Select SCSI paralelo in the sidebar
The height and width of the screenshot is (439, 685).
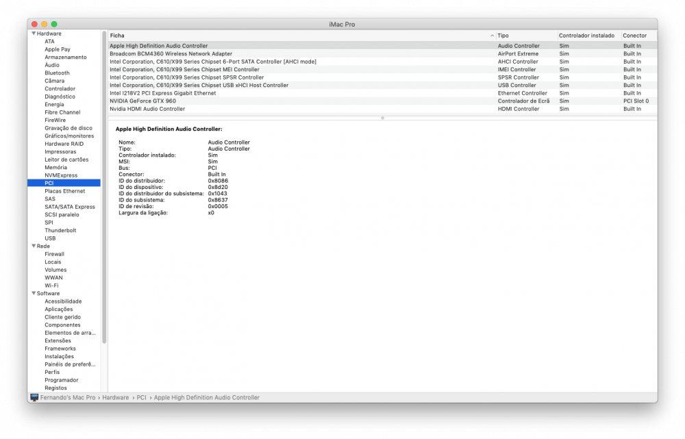62,214
